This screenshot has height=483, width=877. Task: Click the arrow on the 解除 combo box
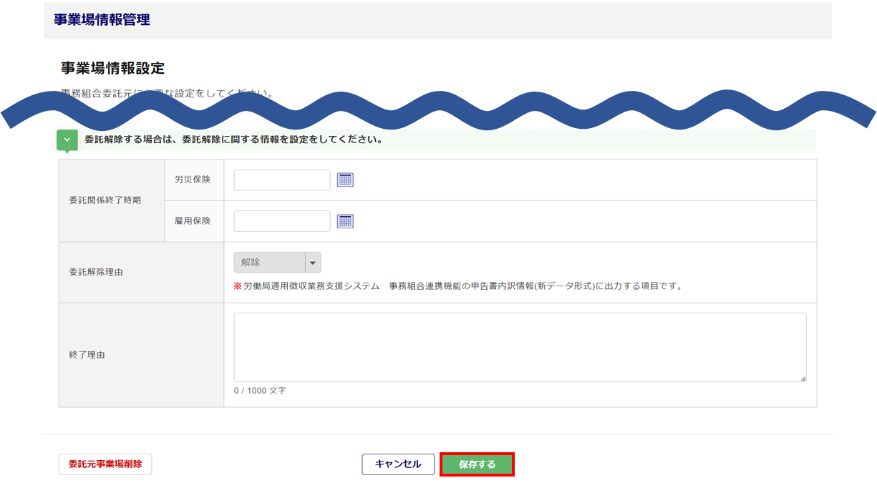point(313,263)
